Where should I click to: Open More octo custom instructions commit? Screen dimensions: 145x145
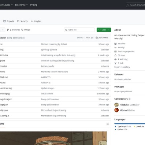[x=55, y=72]
